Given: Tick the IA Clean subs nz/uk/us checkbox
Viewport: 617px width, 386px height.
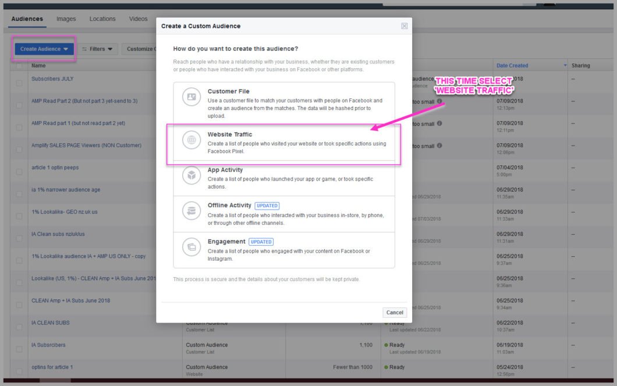Looking at the screenshot, I should pos(19,238).
